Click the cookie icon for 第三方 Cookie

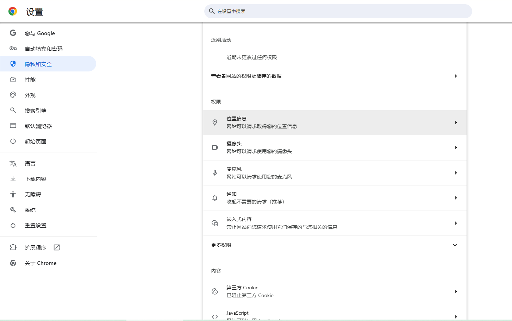pyautogui.click(x=215, y=291)
